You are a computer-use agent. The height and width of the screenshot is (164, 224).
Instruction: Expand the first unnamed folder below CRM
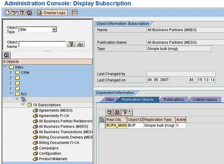(11, 78)
